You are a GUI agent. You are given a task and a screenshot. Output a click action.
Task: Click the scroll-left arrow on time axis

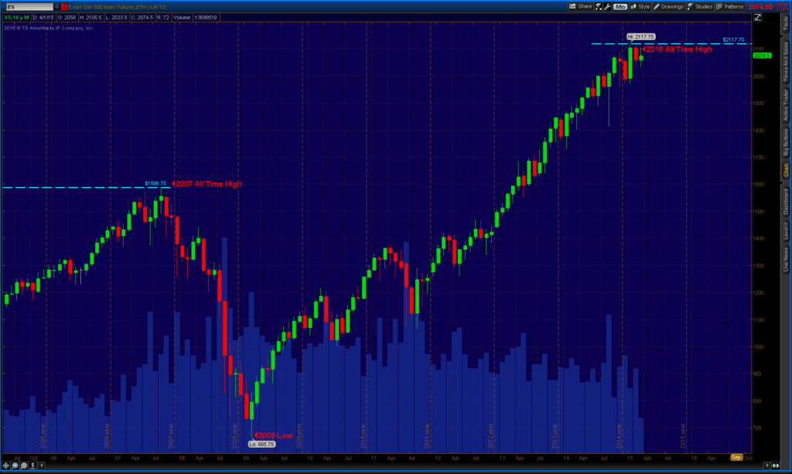42,465
